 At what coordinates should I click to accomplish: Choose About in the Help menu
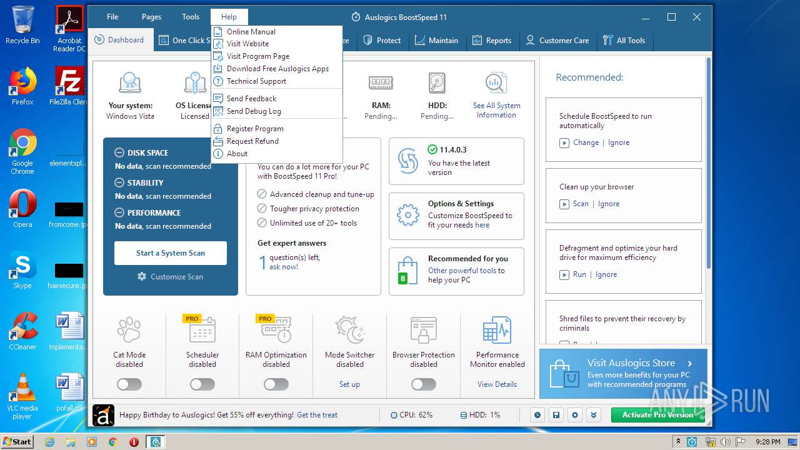click(276, 154)
